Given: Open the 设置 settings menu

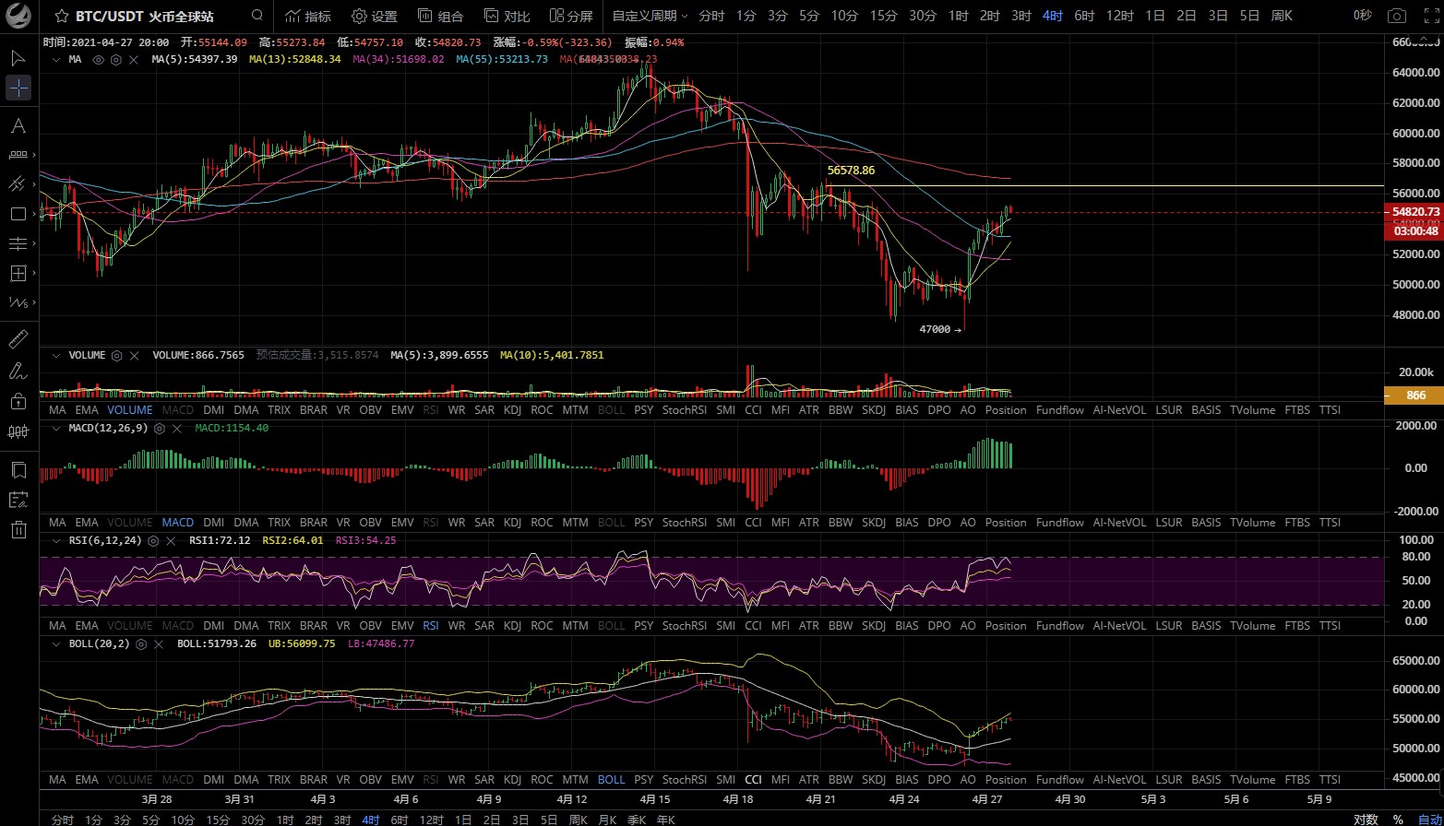Looking at the screenshot, I should pyautogui.click(x=375, y=16).
